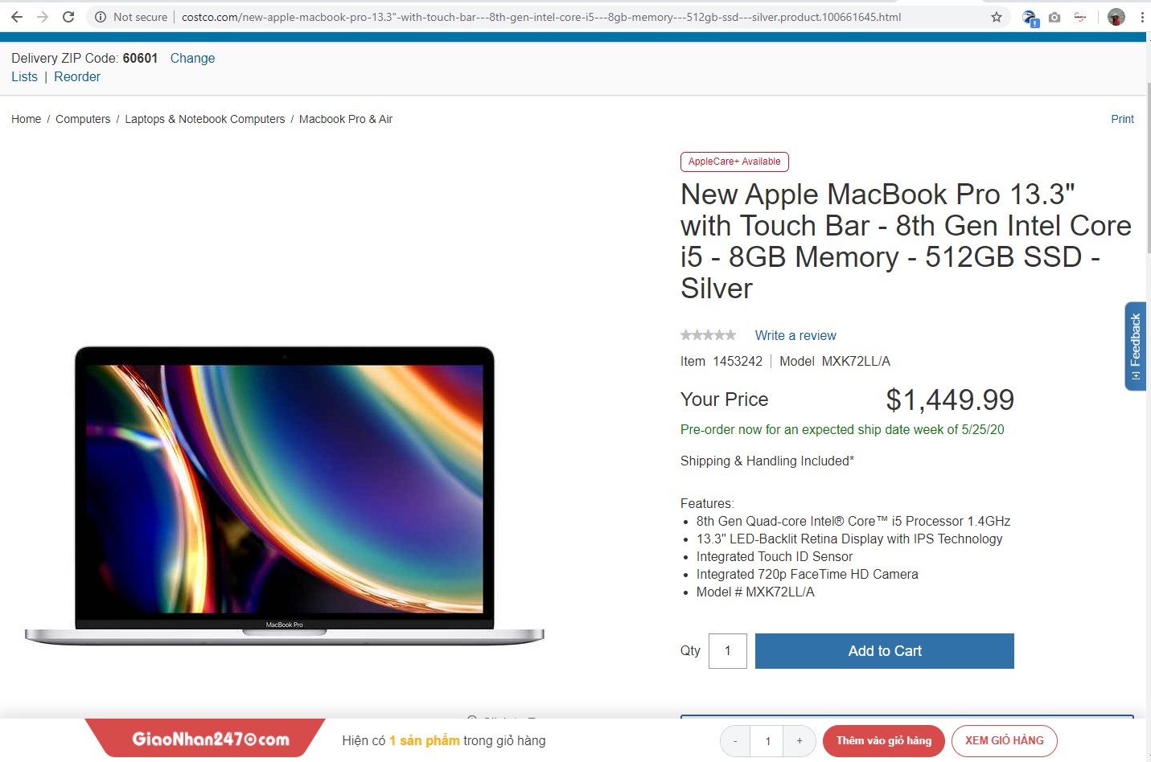The image size is (1151, 762).
Task: Open XEM GIỎ HÀNG cart view
Action: (1005, 741)
